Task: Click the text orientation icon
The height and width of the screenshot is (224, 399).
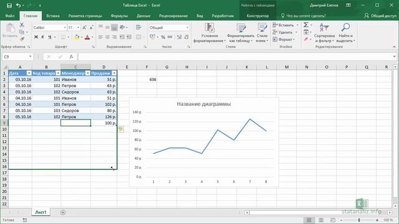Action: coord(122,27)
